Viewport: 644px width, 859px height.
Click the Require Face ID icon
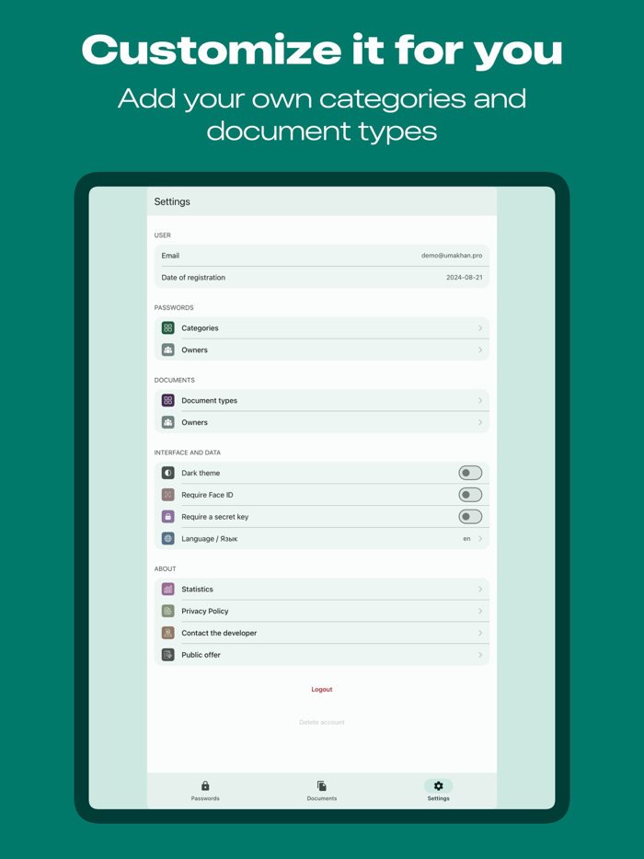[167, 495]
